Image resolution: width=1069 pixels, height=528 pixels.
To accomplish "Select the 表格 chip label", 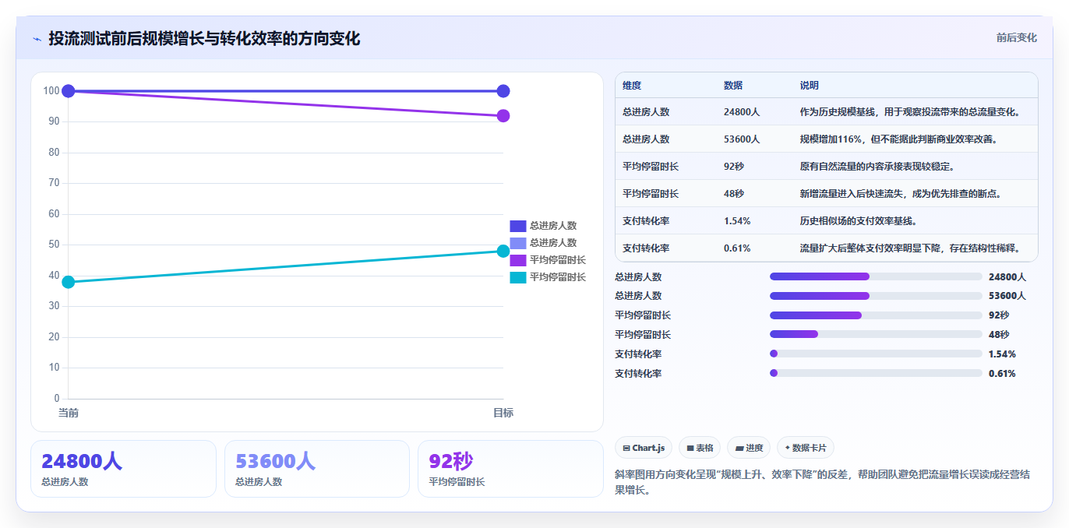I will pos(704,448).
